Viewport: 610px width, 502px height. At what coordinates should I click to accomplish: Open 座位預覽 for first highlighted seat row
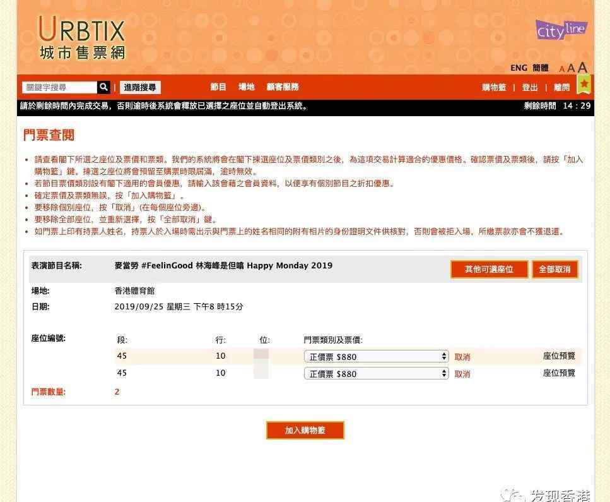coord(559,356)
